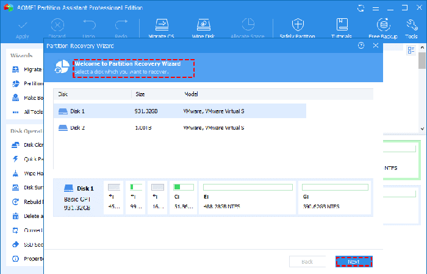Select the C: partition block
Screen dimensions: 427x274
tap(183, 198)
